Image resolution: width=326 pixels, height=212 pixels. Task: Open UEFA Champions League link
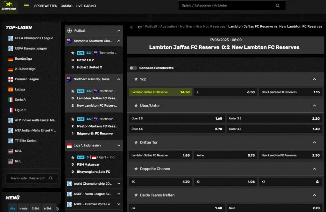coord(34,38)
